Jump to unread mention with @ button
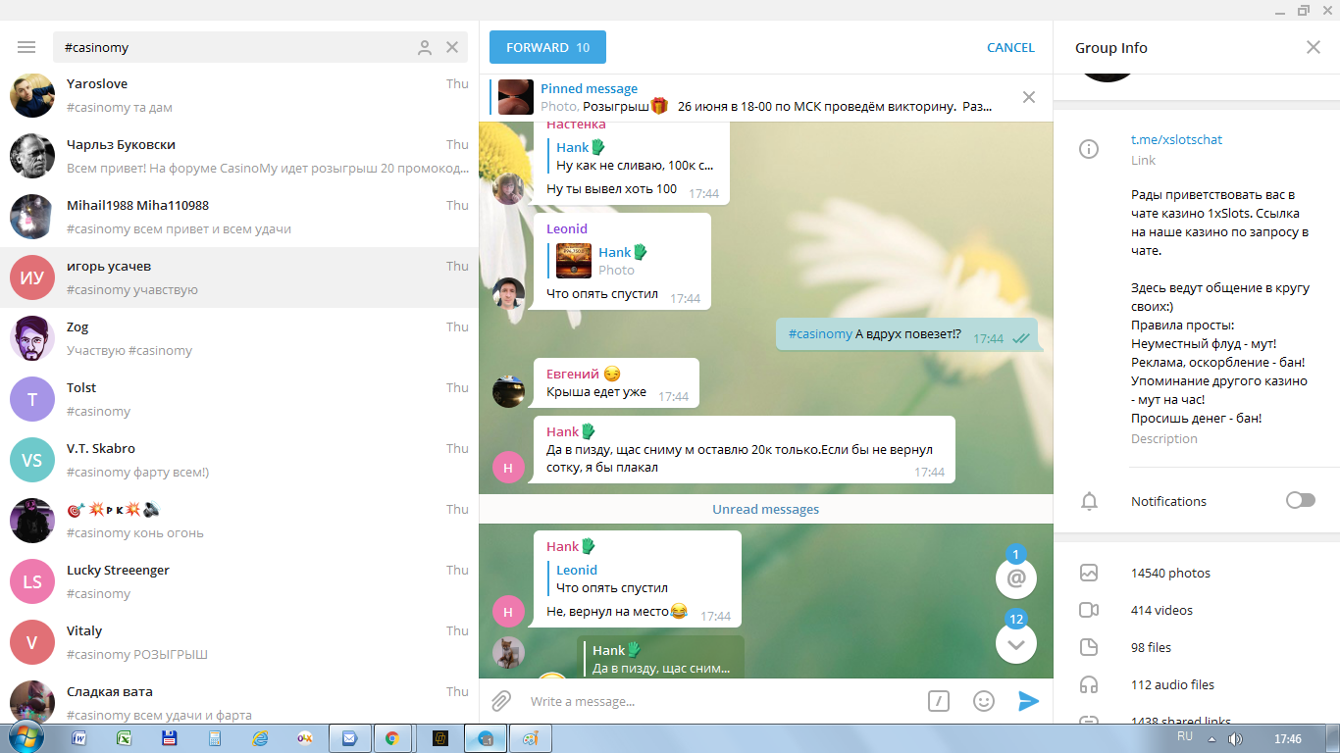 click(1016, 577)
